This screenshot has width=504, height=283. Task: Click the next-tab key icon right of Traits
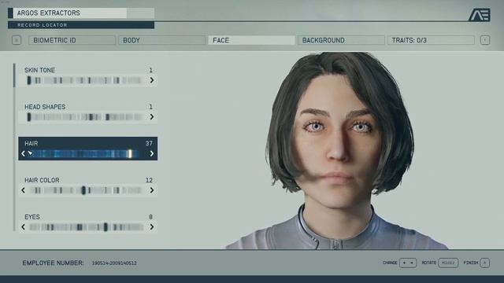[485, 40]
